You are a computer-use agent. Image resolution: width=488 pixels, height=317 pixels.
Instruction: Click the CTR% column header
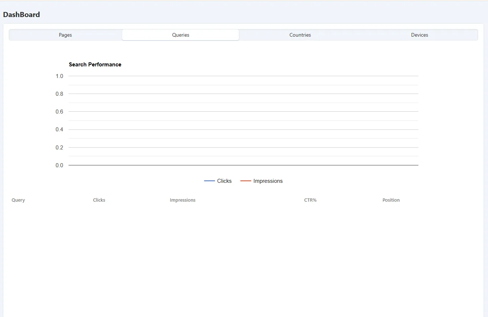pyautogui.click(x=310, y=200)
